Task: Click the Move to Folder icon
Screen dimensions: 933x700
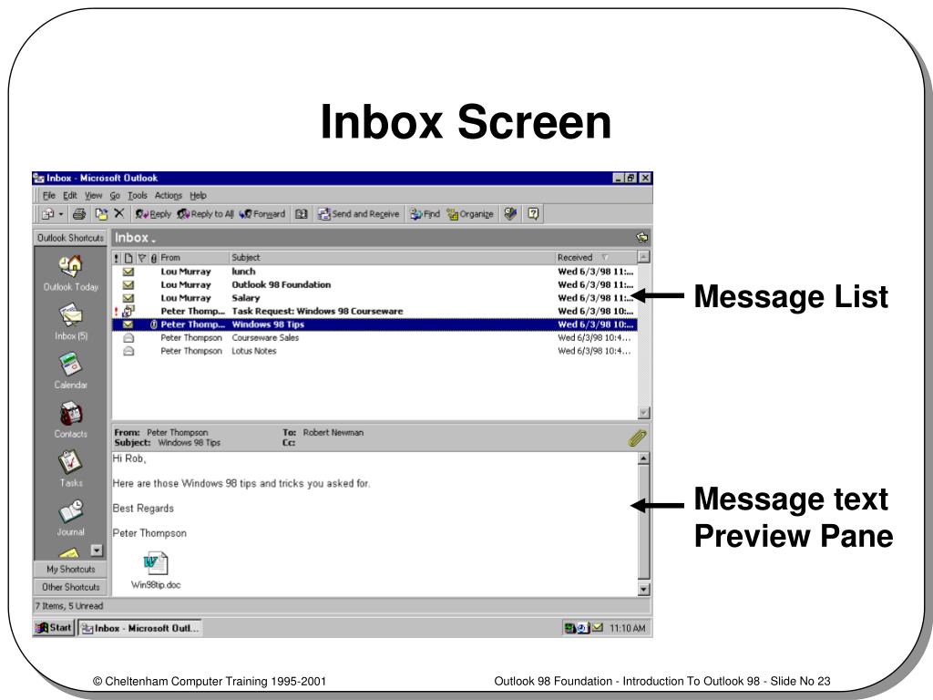Action: coord(101,213)
